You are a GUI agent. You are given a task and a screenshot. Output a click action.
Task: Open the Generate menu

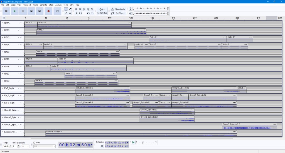point(43,5)
